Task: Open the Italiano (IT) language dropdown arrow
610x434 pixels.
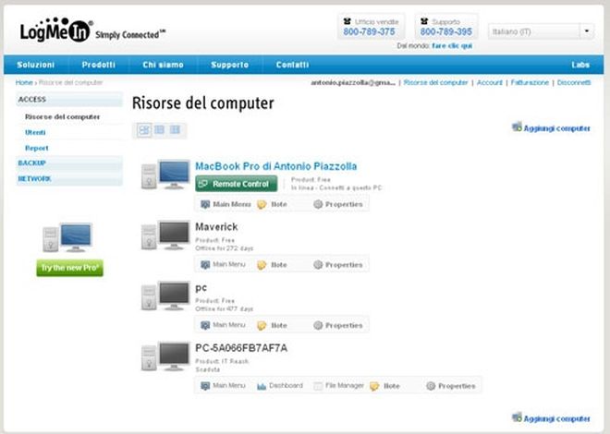Action: 587,31
